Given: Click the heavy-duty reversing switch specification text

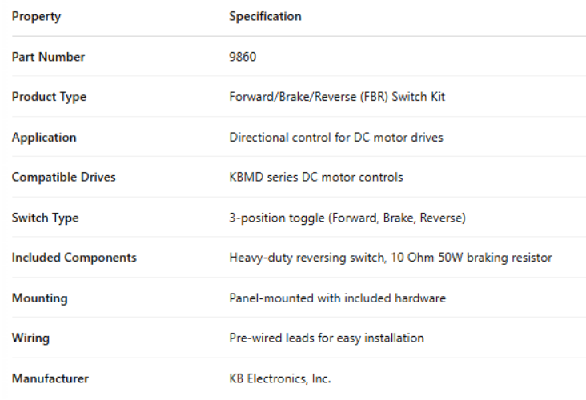Looking at the screenshot, I should tap(391, 258).
